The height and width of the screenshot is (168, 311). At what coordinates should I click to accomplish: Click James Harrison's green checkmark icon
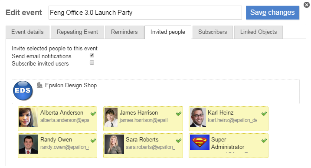click(x=179, y=114)
